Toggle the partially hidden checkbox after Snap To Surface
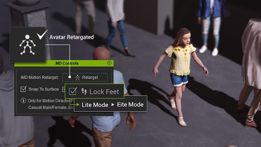Image resolution: width=261 pixels, height=147 pixels. coord(64,89)
